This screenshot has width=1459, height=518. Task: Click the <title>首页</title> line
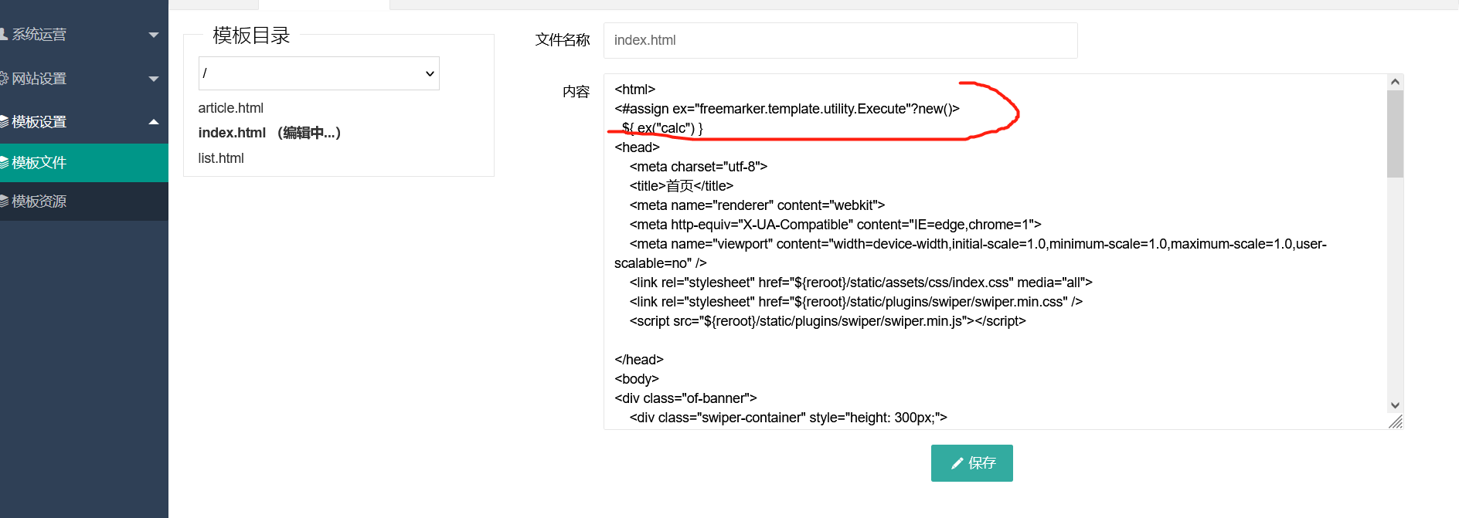point(681,186)
